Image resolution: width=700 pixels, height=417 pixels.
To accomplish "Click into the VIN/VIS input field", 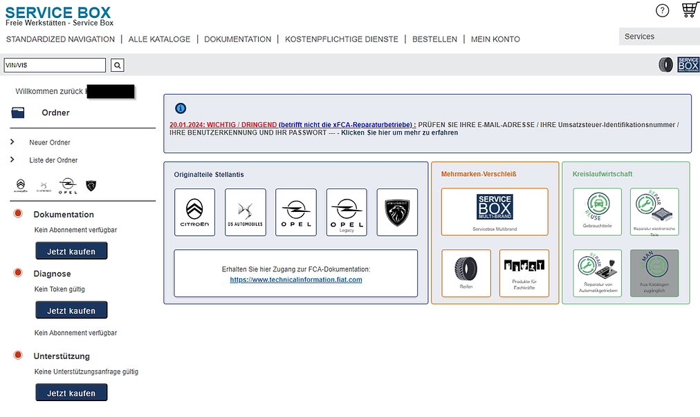I will pos(55,65).
